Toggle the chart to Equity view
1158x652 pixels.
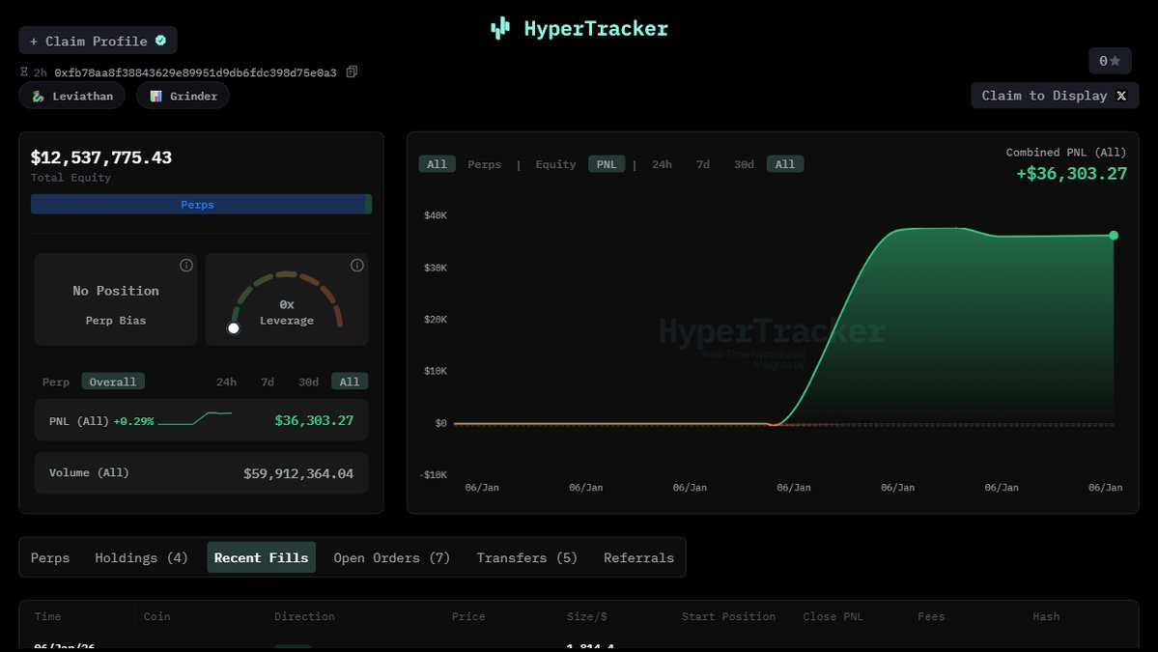(x=555, y=164)
